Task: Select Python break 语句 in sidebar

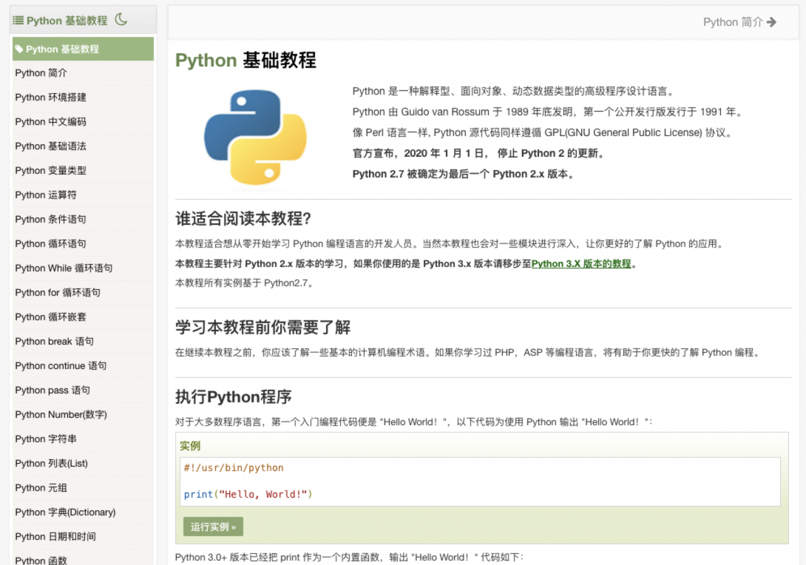Action: 54,341
